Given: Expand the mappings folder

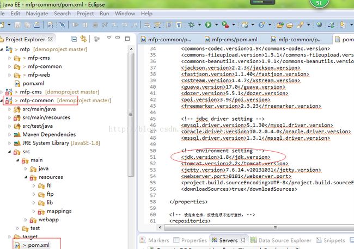Looking at the screenshot, I should click(x=34, y=211).
